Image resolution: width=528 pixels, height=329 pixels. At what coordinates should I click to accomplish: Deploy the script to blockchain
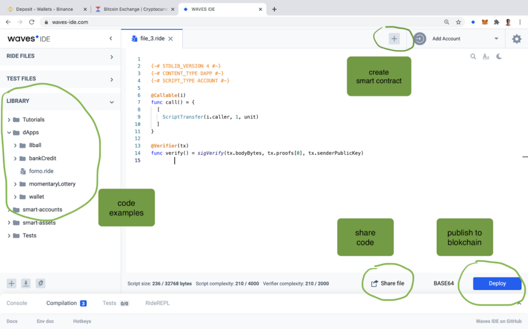coord(497,283)
